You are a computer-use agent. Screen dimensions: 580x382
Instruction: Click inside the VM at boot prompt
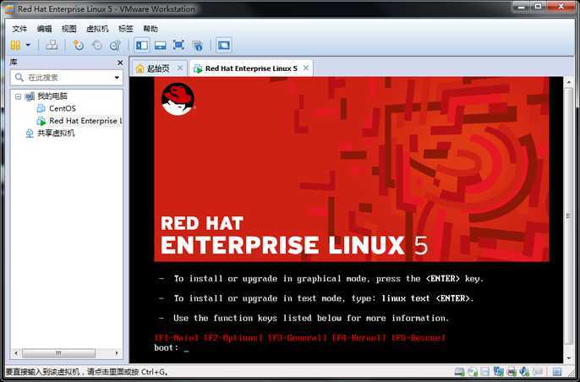point(186,348)
